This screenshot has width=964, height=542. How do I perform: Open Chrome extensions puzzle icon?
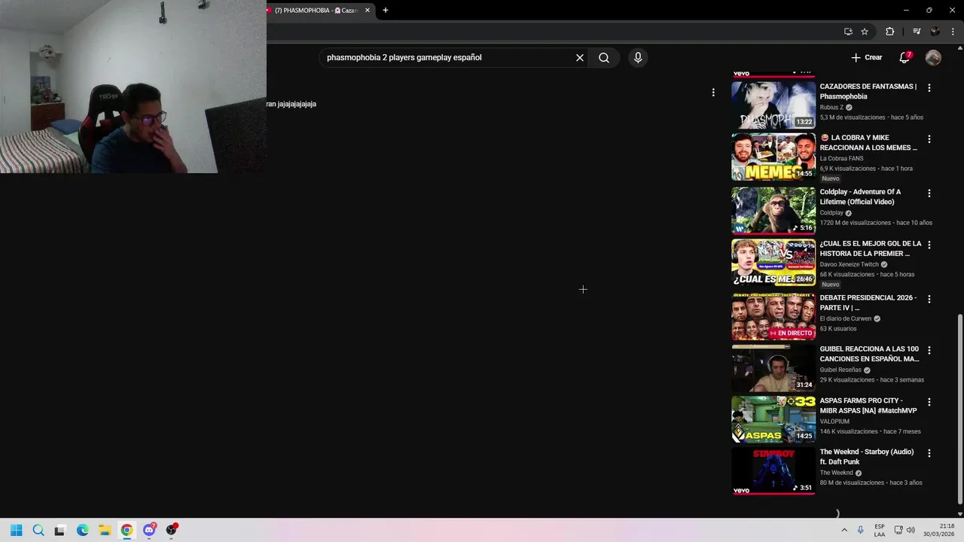click(889, 32)
